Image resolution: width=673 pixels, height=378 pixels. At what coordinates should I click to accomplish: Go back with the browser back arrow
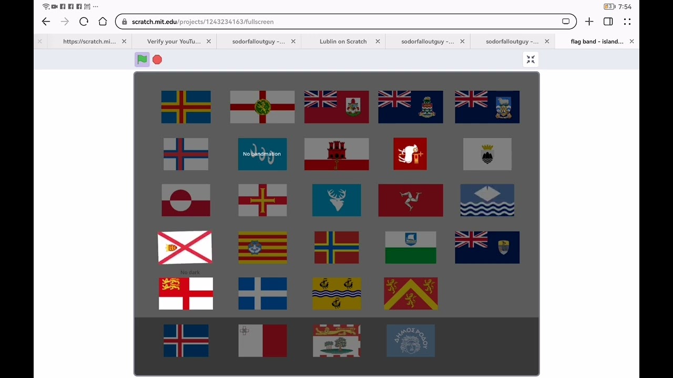coord(46,22)
